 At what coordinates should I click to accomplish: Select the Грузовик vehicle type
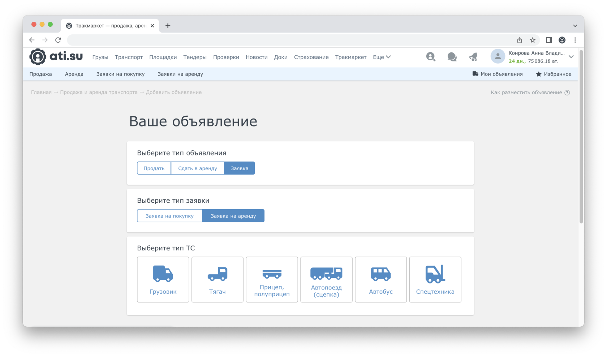tap(163, 279)
